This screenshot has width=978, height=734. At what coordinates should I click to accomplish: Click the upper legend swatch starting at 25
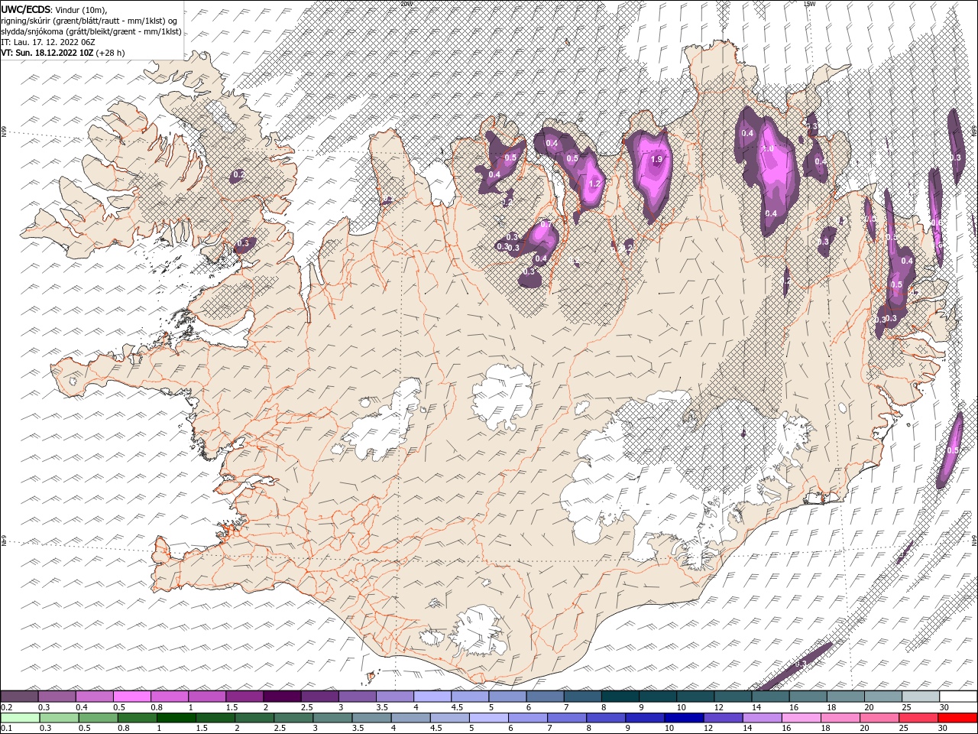coord(920,697)
